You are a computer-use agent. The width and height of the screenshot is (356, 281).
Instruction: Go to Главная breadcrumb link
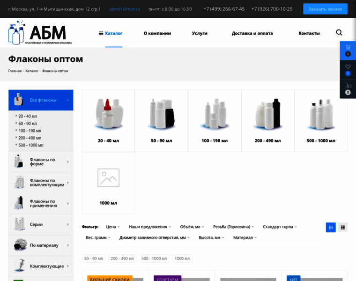[15, 71]
